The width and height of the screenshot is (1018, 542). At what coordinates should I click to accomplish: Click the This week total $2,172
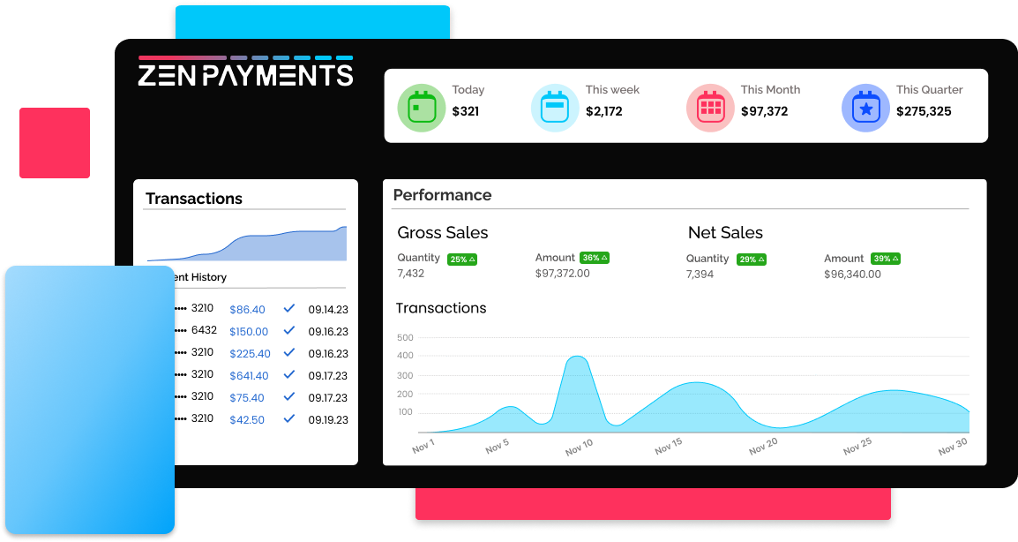pyautogui.click(x=603, y=111)
